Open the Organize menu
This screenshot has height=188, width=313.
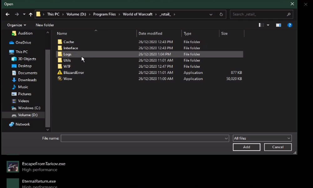17,25
